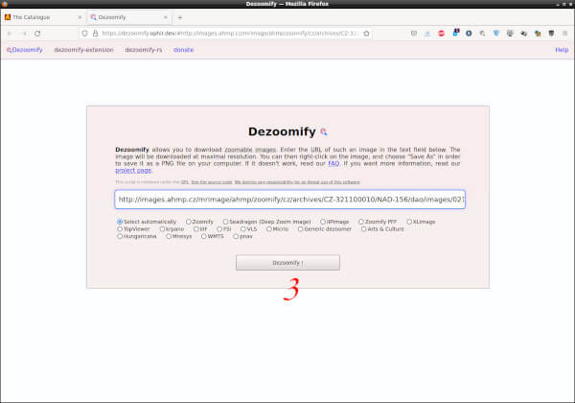Click the Dezoomify home link in navbar
Screen dimensions: 575x403
tap(25, 50)
